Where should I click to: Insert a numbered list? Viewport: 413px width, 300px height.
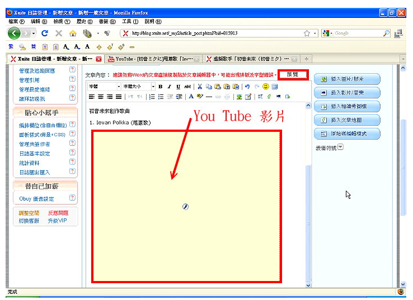152,97
